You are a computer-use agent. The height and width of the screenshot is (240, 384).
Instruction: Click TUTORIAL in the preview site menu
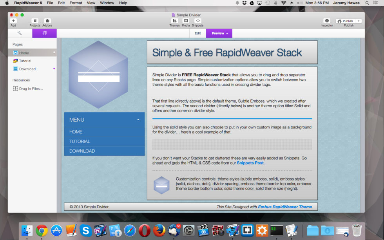tap(104, 141)
